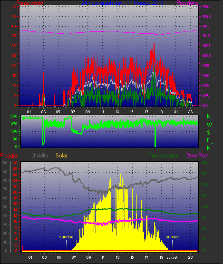
Task: Select pressure axis value 985
Action: pos(205,85)
